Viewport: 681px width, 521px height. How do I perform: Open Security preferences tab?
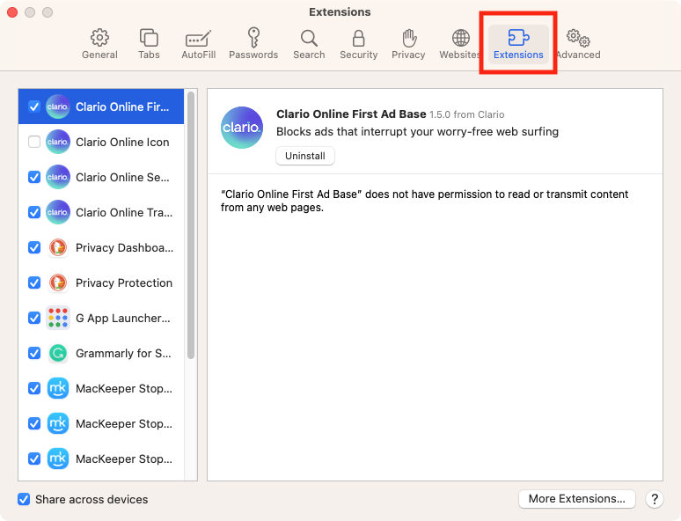pos(358,44)
